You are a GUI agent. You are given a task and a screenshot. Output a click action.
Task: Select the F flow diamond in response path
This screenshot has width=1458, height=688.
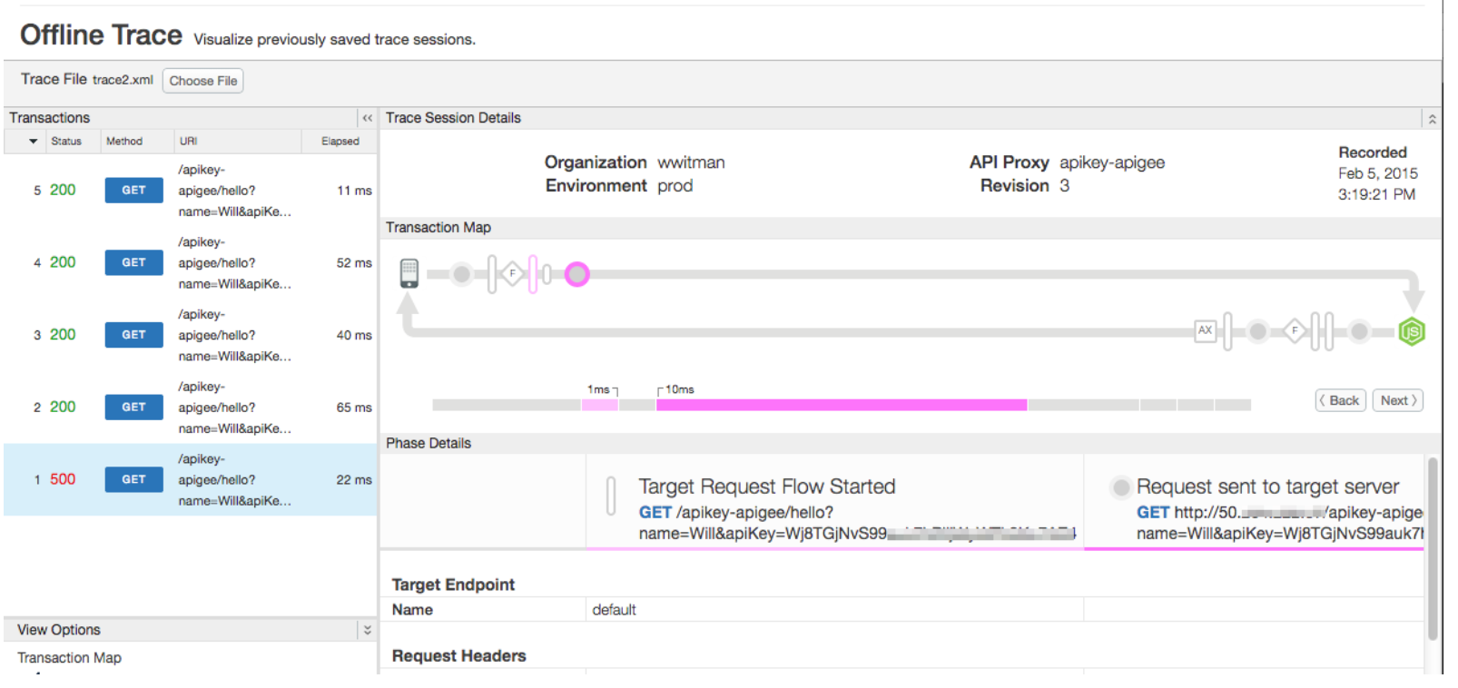1295,331
